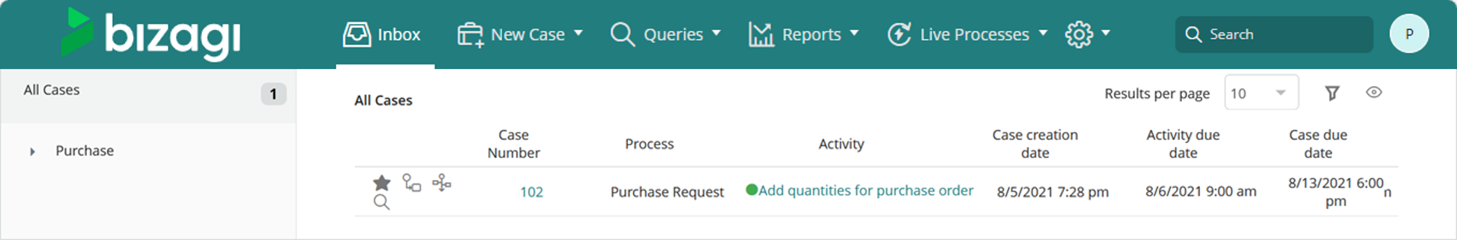1457x240 pixels.
Task: Expand the Purchase tree item arrow
Action: 32,152
